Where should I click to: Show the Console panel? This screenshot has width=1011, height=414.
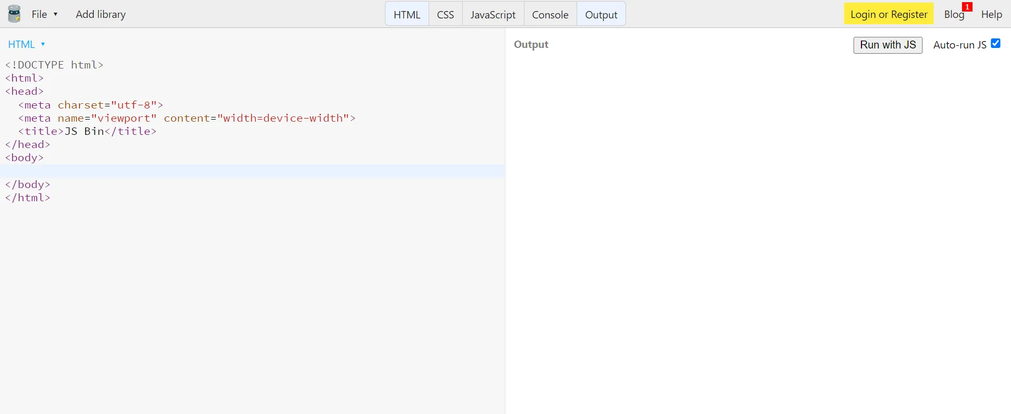(x=550, y=14)
